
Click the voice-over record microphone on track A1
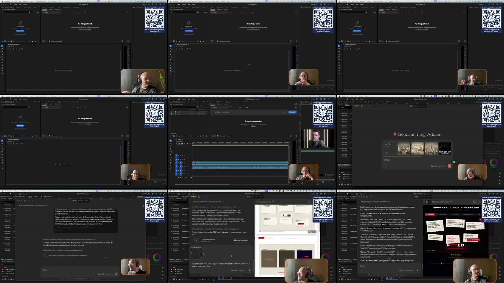point(189,167)
